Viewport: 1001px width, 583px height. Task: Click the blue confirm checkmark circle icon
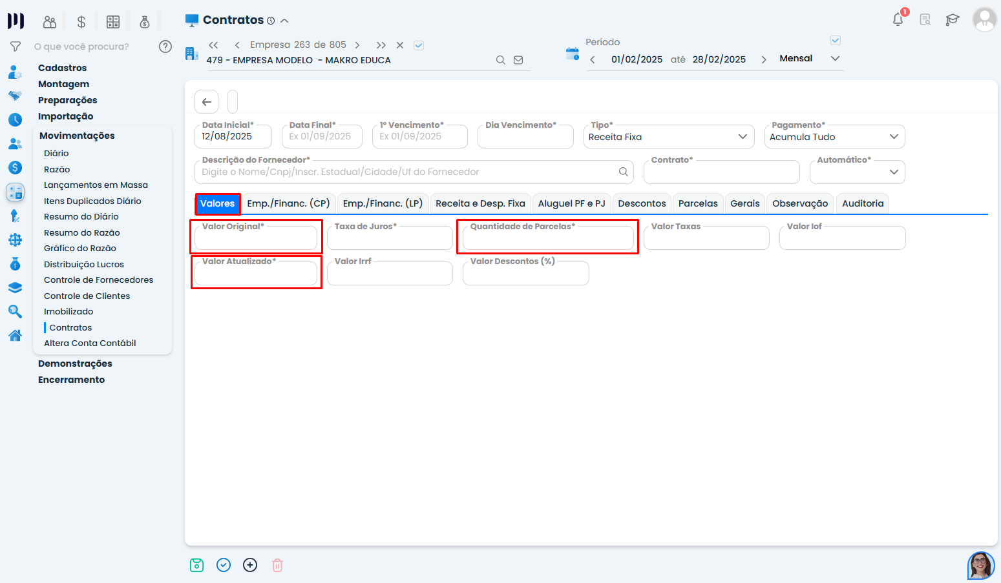[x=224, y=565]
